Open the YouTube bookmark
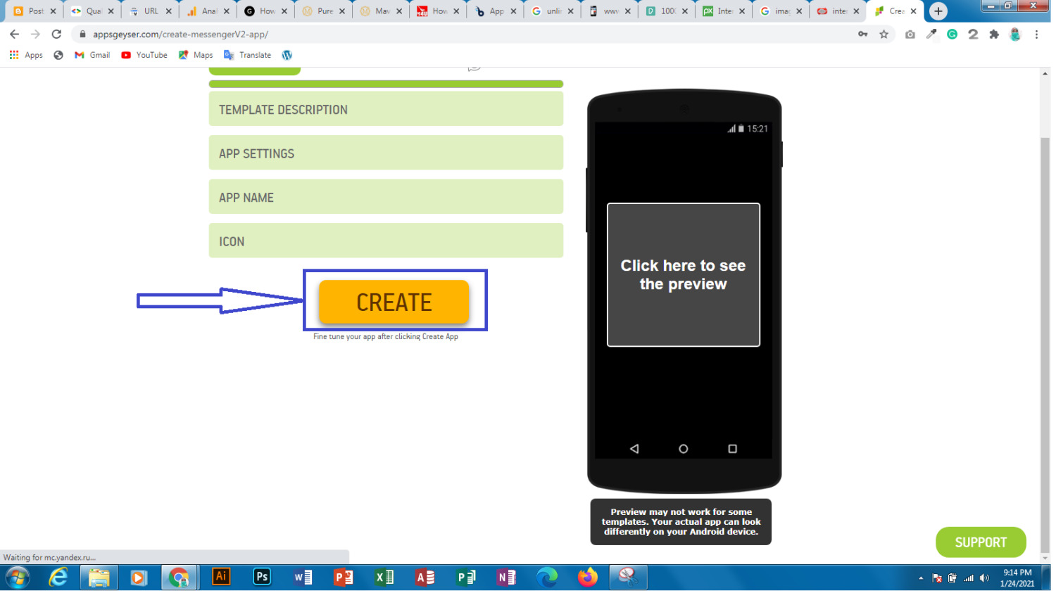 click(144, 55)
